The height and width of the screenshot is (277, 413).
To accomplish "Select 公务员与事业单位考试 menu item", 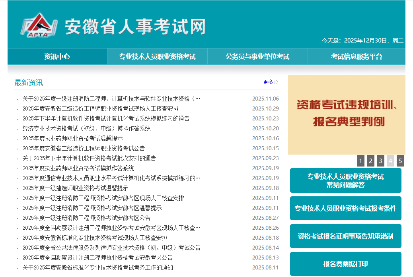I will 257,56.
